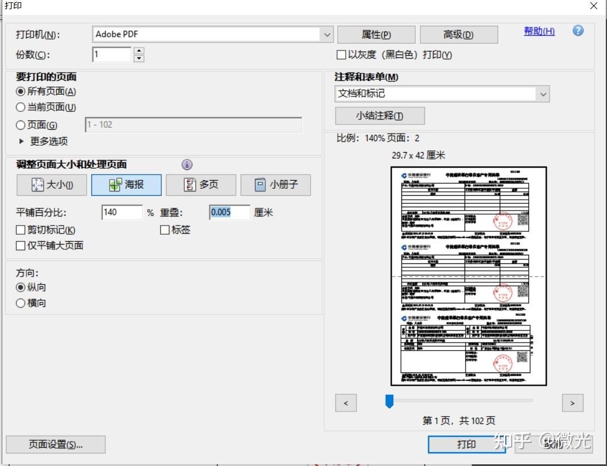The image size is (607, 466).
Task: Enable the 剪切标记 checkbox
Action: 21,230
